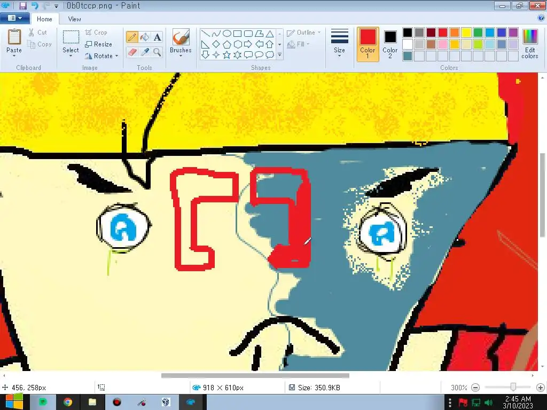Open the shape Fill dropdown
Screen dimensions: 547x410
(x=298, y=44)
